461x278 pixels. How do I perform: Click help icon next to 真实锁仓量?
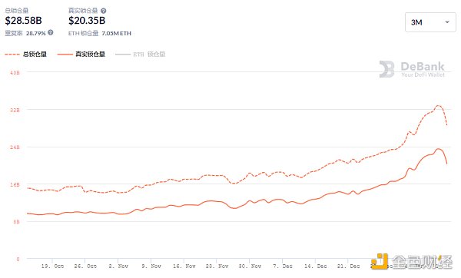tap(104, 11)
